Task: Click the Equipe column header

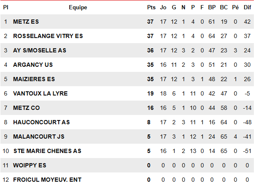Action: click(78, 8)
